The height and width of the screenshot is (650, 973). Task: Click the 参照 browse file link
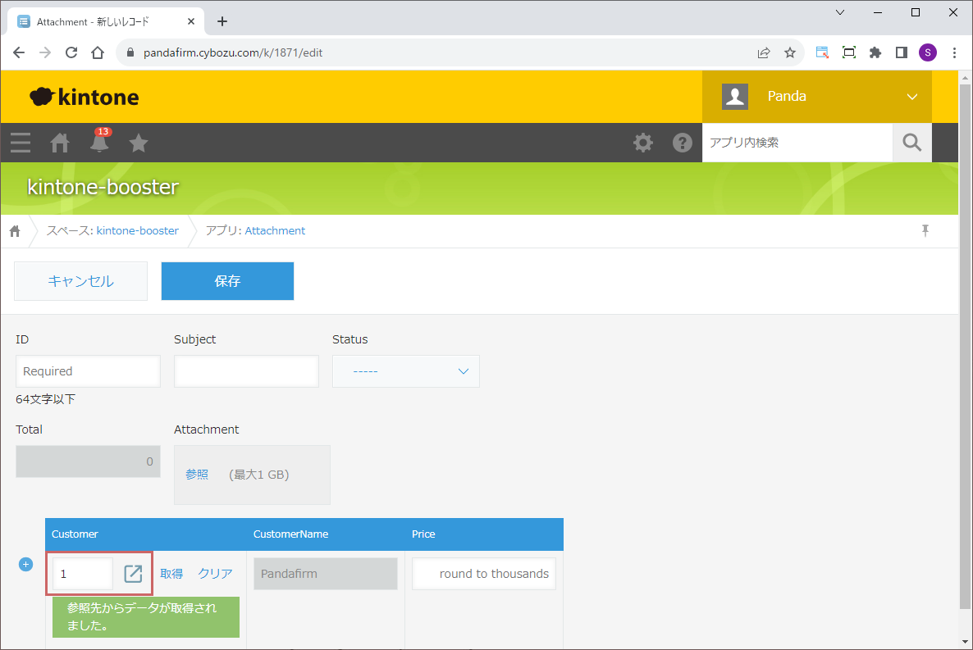(x=197, y=475)
